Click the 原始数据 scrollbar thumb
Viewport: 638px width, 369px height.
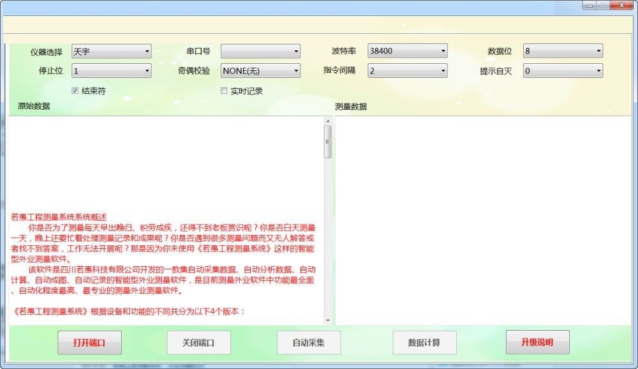(x=328, y=142)
